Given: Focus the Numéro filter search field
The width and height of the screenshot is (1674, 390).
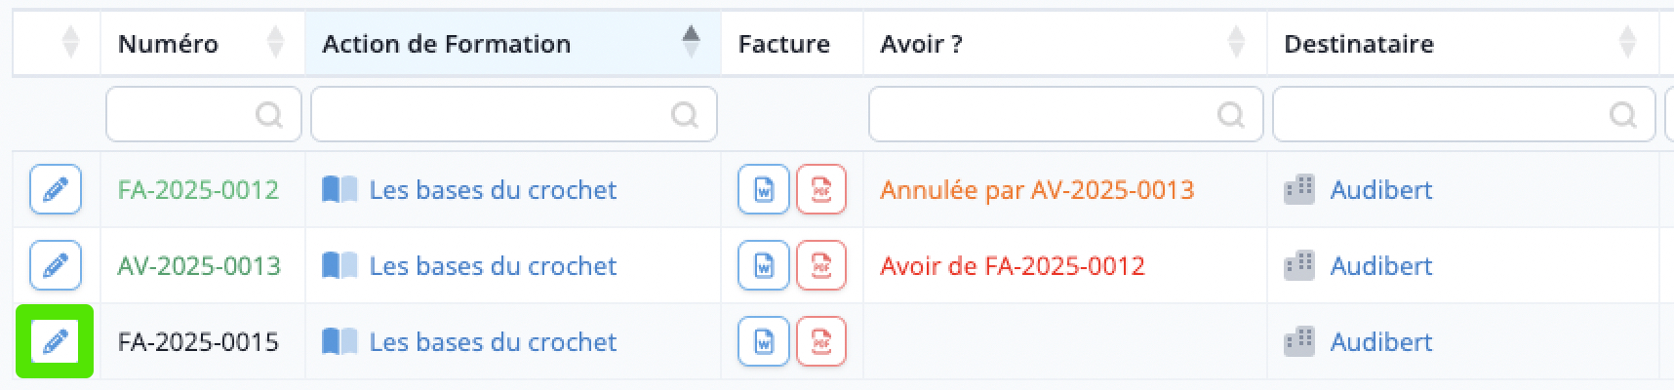Looking at the screenshot, I should [x=203, y=114].
